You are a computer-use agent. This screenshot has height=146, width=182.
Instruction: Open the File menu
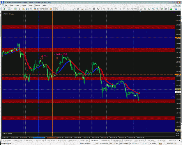pyautogui.click(x=6, y=5)
